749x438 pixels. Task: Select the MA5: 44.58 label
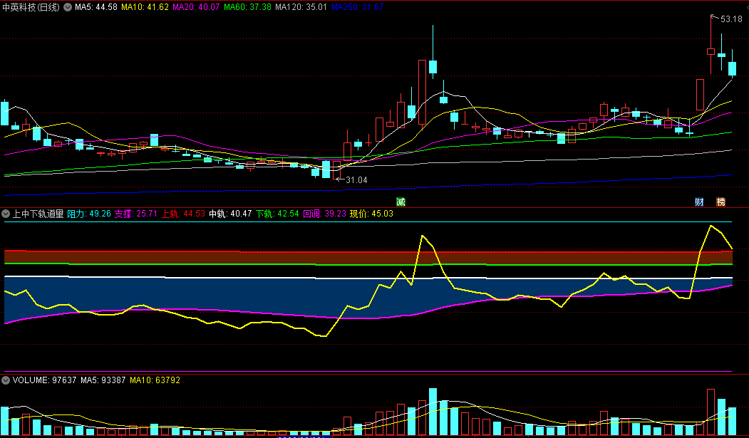[x=96, y=7]
